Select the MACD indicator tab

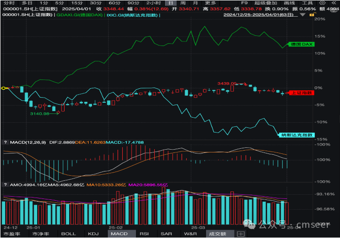(x=122, y=234)
